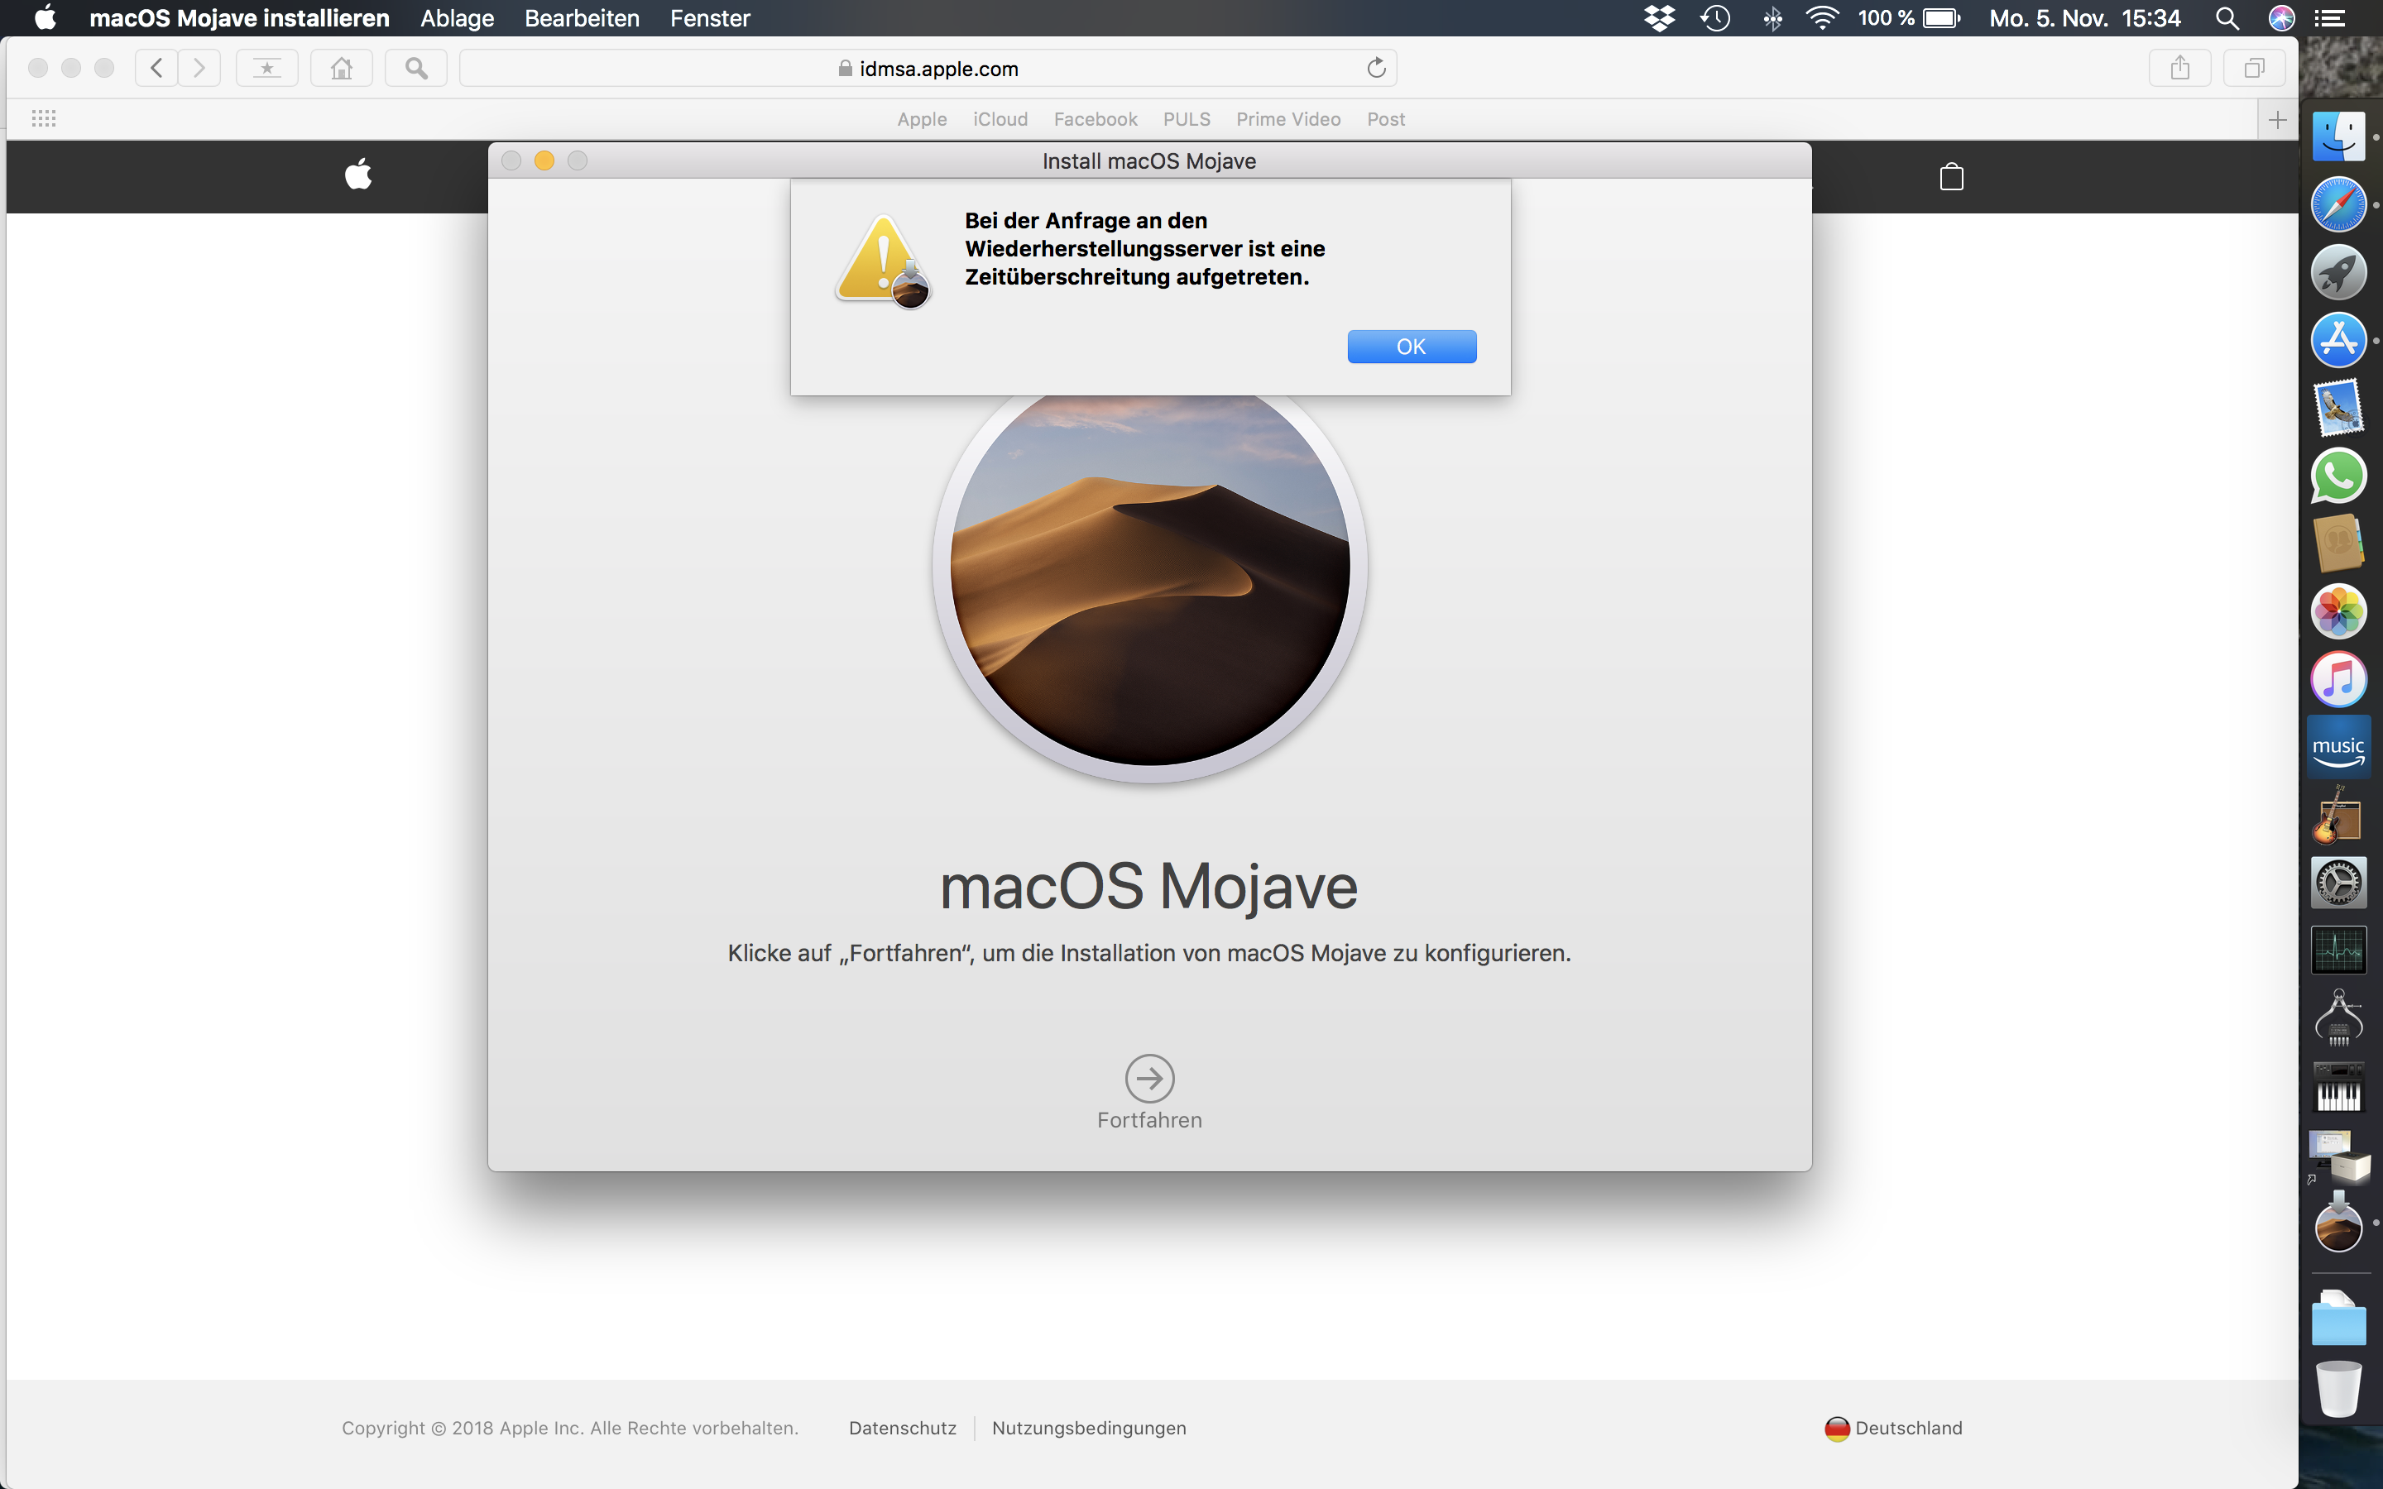The height and width of the screenshot is (1489, 2383).
Task: Open the Bearbeiten menu
Action: (x=581, y=17)
